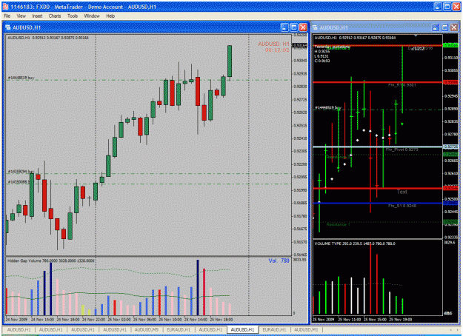Select the #14448519 buy label in the right chart
463x336 pixels.
tap(328, 107)
